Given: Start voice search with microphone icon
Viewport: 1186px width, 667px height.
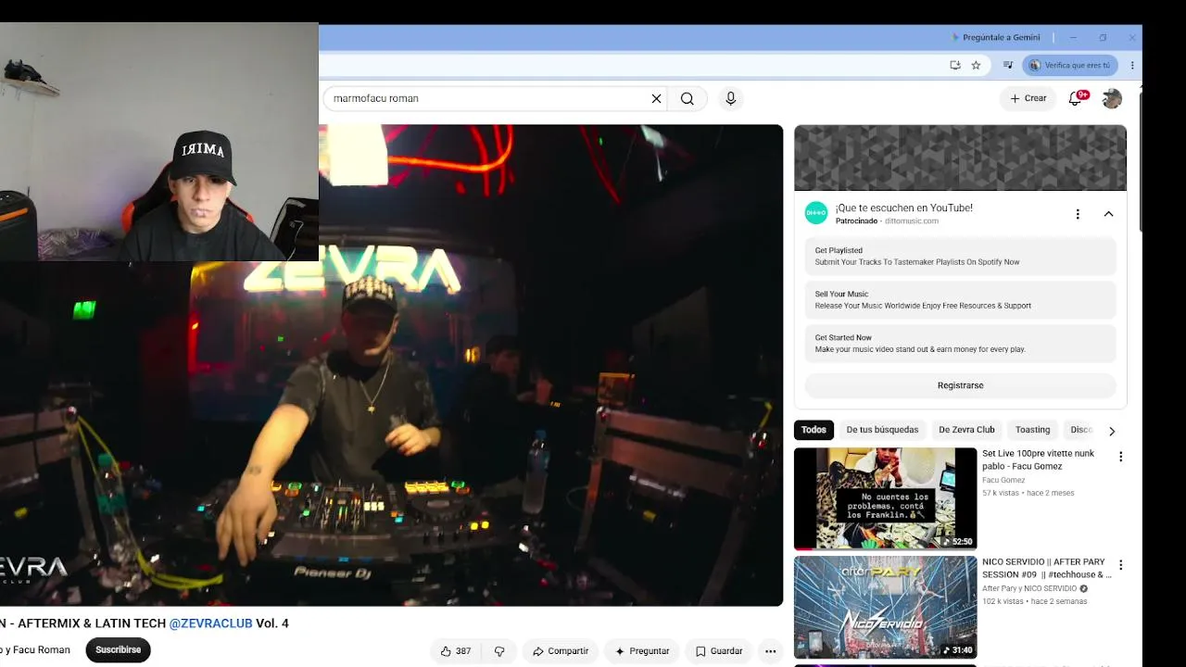Looking at the screenshot, I should [731, 98].
